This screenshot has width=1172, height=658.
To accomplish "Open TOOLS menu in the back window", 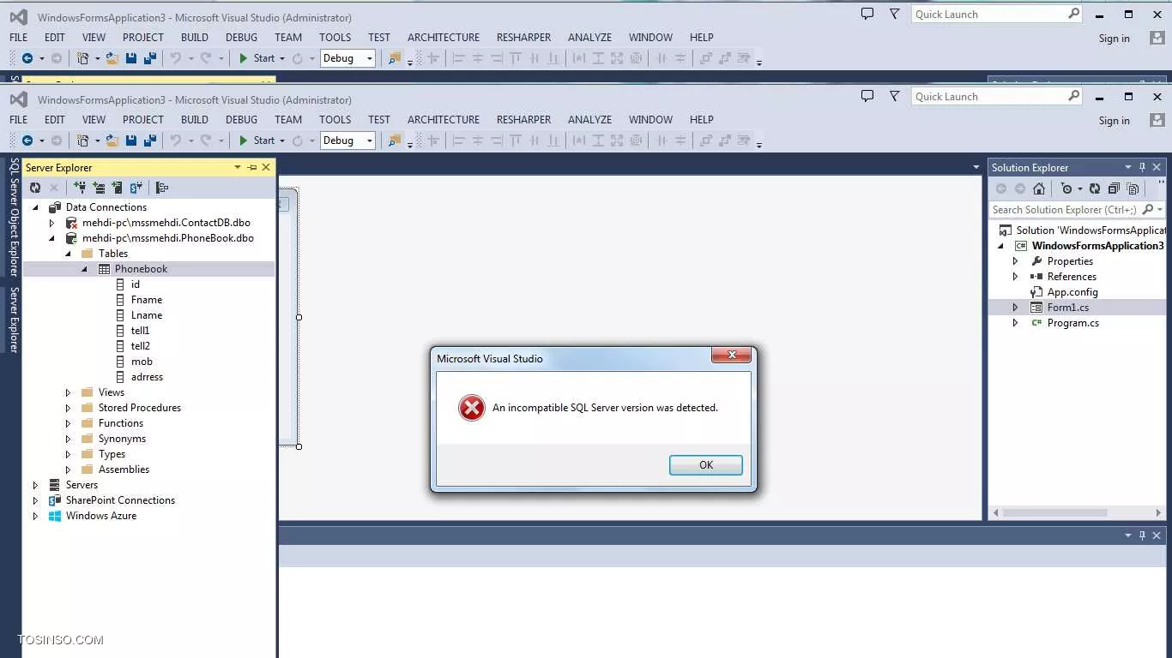I will click(x=335, y=37).
